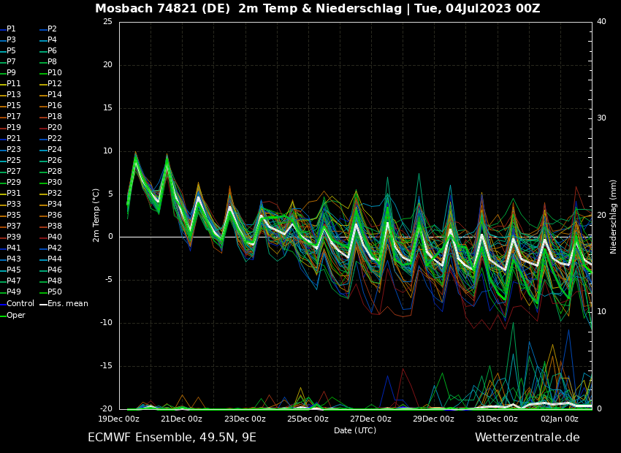Click the 25Dec 00z date tick label

coord(308,419)
